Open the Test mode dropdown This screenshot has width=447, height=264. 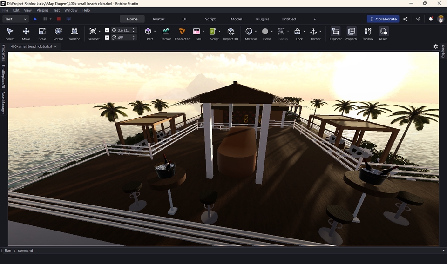point(15,19)
